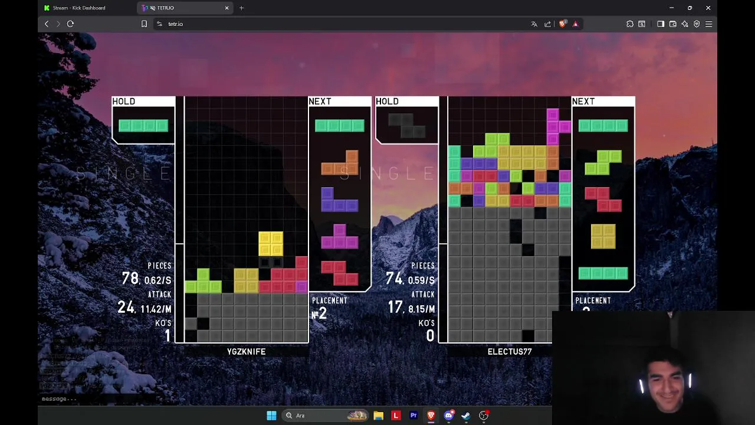Click ELECTUS77's greyed hold piece
The width and height of the screenshot is (755, 425).
[407, 126]
